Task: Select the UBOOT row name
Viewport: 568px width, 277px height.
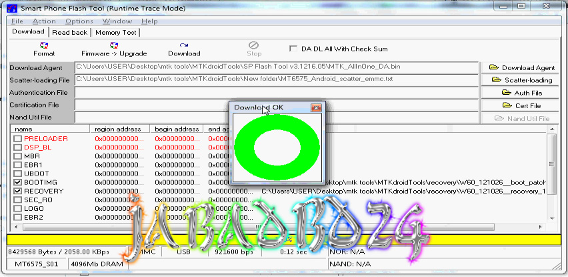Action: (37, 174)
